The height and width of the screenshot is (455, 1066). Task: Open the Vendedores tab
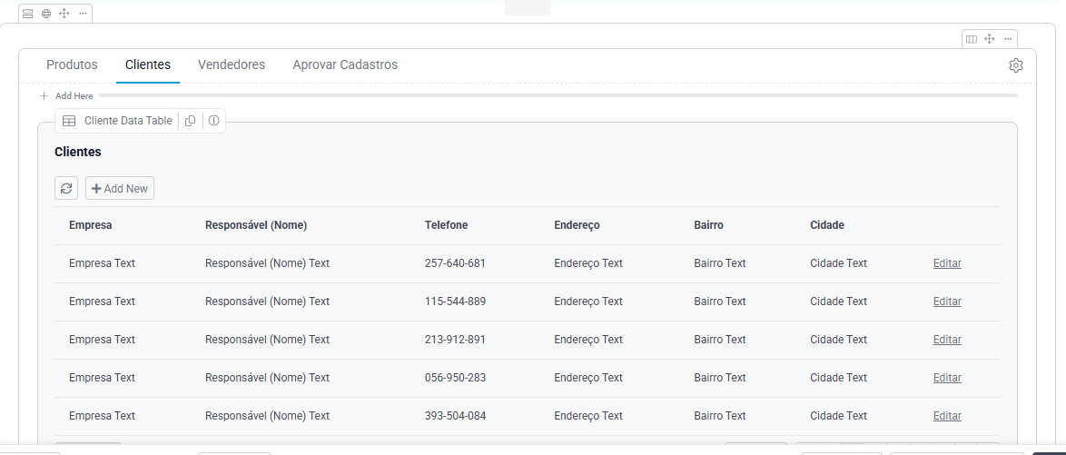coord(232,65)
